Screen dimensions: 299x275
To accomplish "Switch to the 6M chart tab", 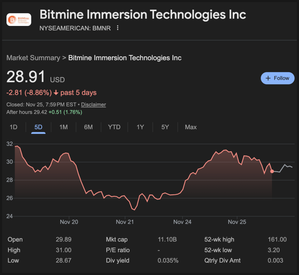I will (88, 127).
